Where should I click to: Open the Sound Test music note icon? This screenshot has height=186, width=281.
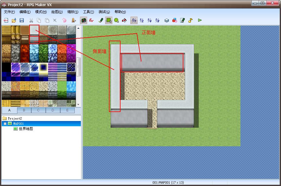pos(190,20)
